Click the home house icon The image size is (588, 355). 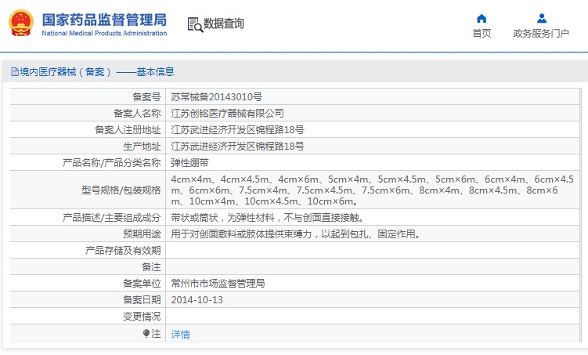pos(482,18)
